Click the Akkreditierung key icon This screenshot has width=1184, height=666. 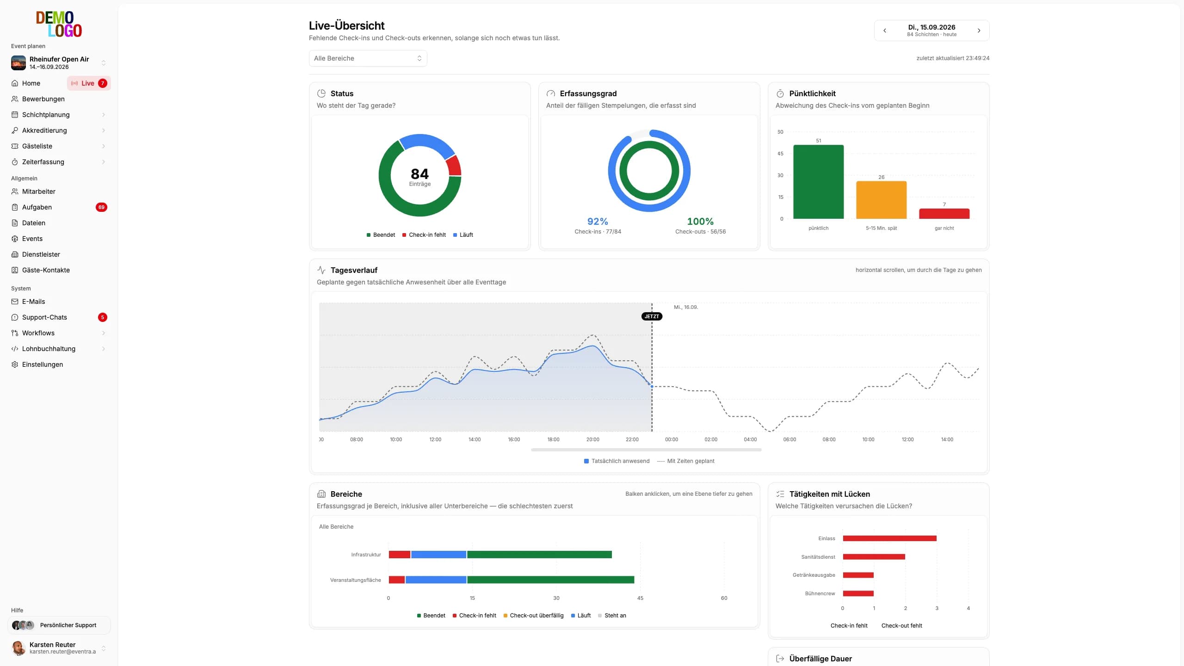tap(15, 130)
